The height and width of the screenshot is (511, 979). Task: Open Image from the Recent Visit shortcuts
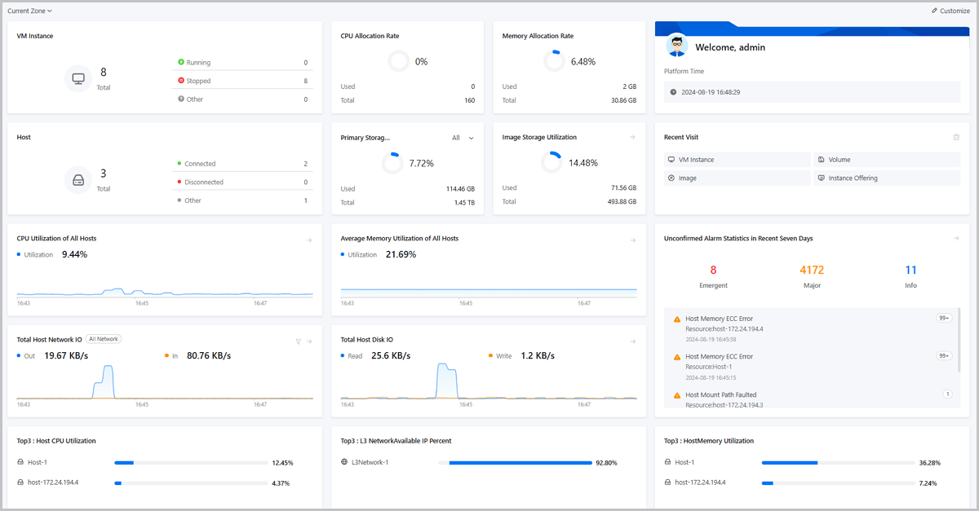(x=688, y=178)
